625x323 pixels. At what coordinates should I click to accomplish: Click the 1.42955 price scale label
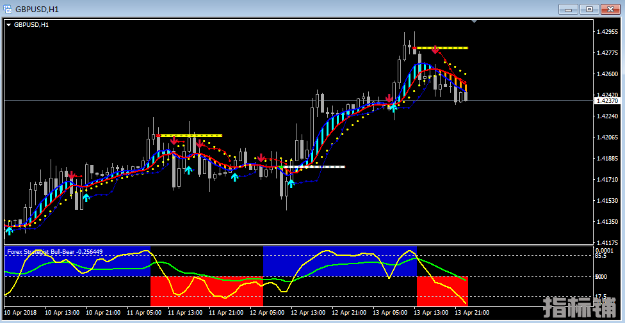coord(606,31)
